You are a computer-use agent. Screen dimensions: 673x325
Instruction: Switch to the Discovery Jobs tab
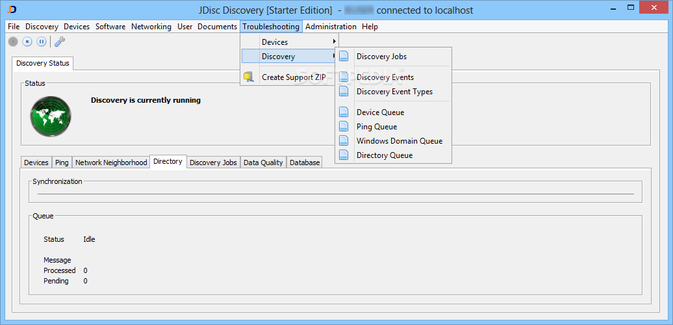coord(213,162)
